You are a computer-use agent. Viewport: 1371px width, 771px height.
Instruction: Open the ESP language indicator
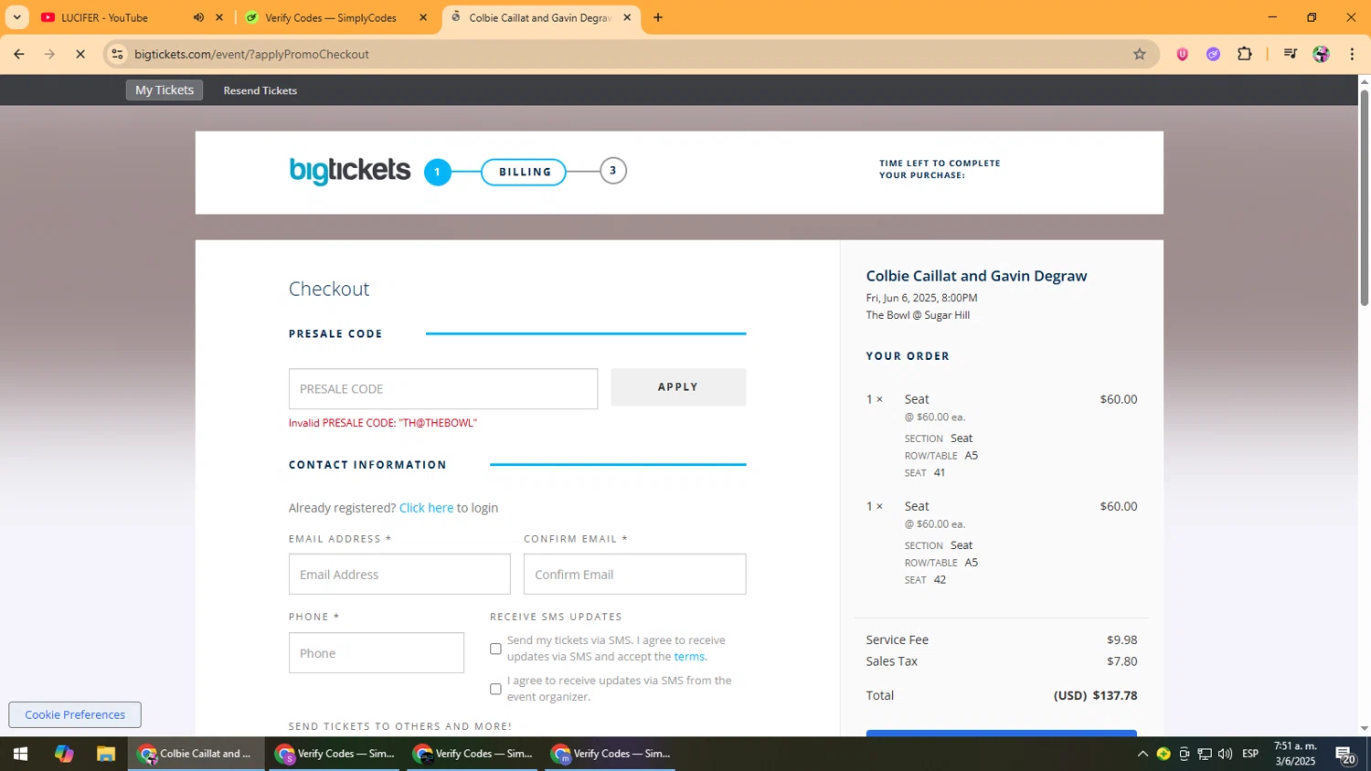click(x=1250, y=754)
